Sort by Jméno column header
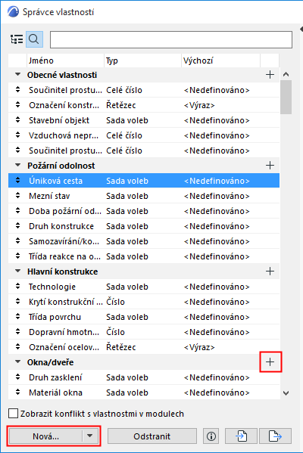 tap(65, 61)
